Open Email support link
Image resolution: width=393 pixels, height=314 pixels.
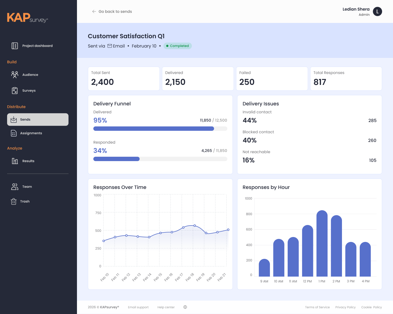tap(138, 307)
